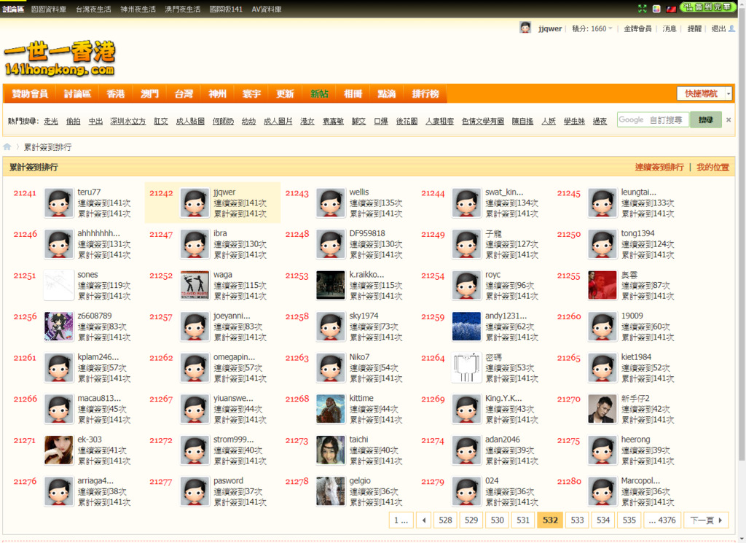Click hot search term 色情文學有圖
Image resolution: width=746 pixels, height=543 pixels.
pyautogui.click(x=482, y=121)
